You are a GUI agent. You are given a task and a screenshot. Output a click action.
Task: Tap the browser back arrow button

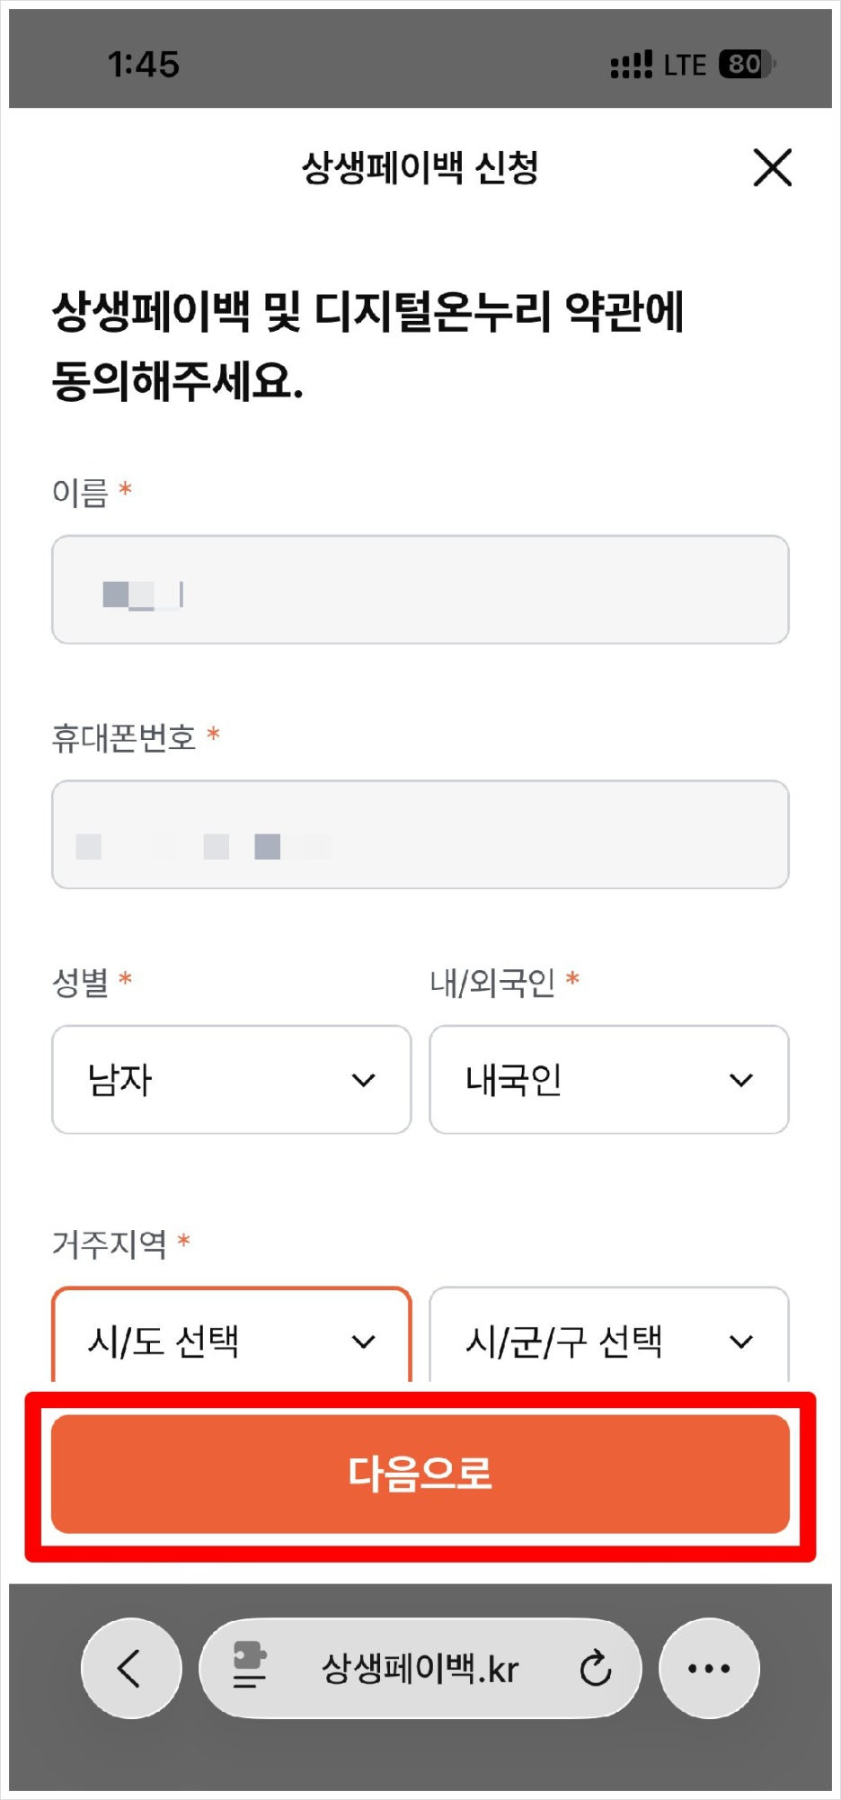point(131,1668)
